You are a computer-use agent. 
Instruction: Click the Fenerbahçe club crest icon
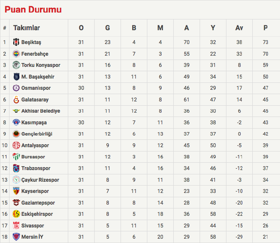coord(16,54)
